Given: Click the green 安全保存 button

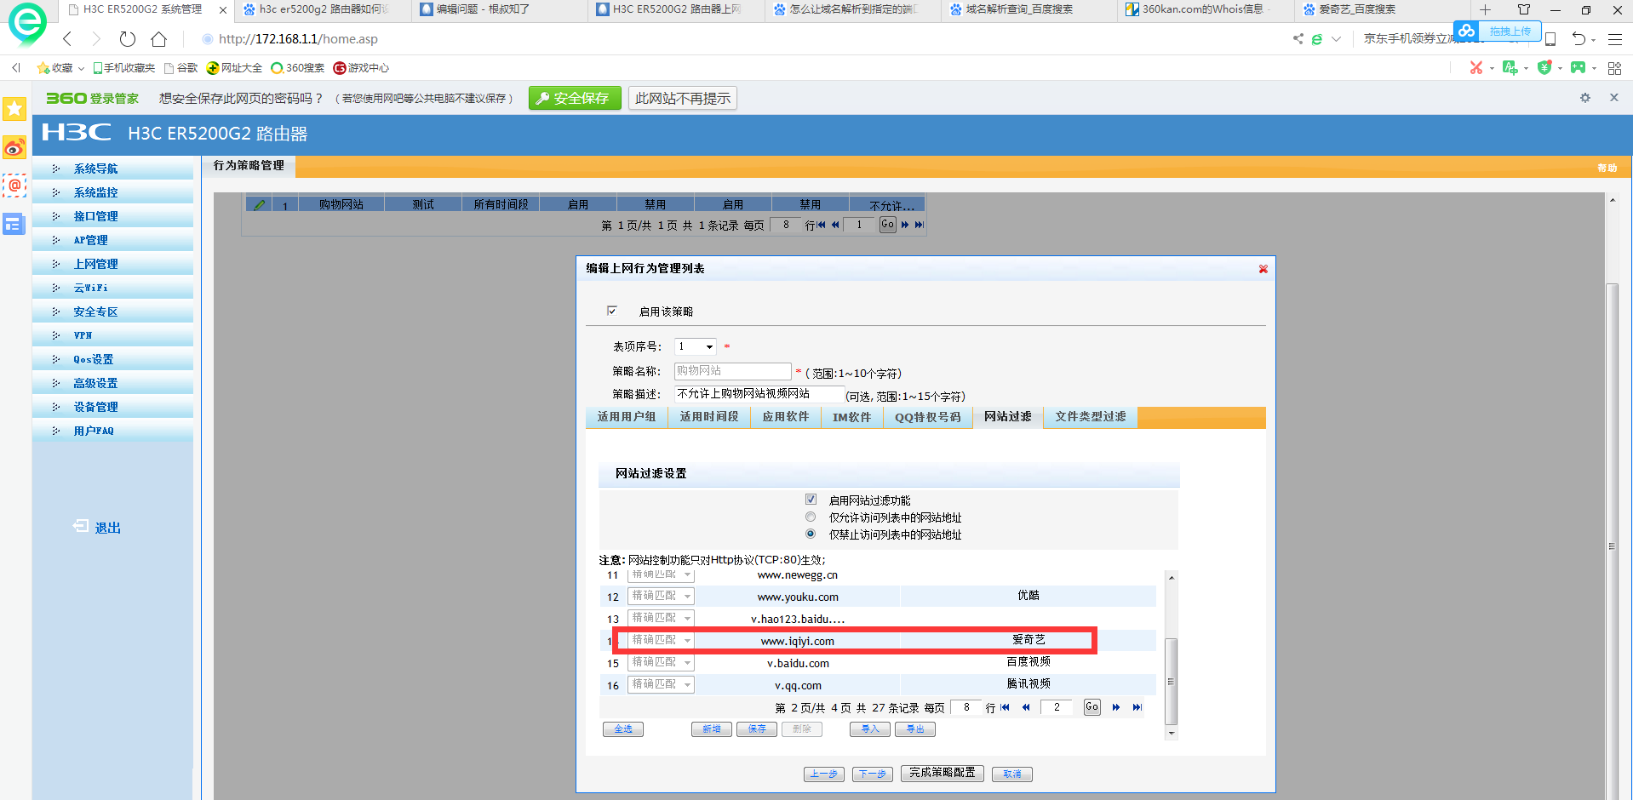Looking at the screenshot, I should coord(575,98).
